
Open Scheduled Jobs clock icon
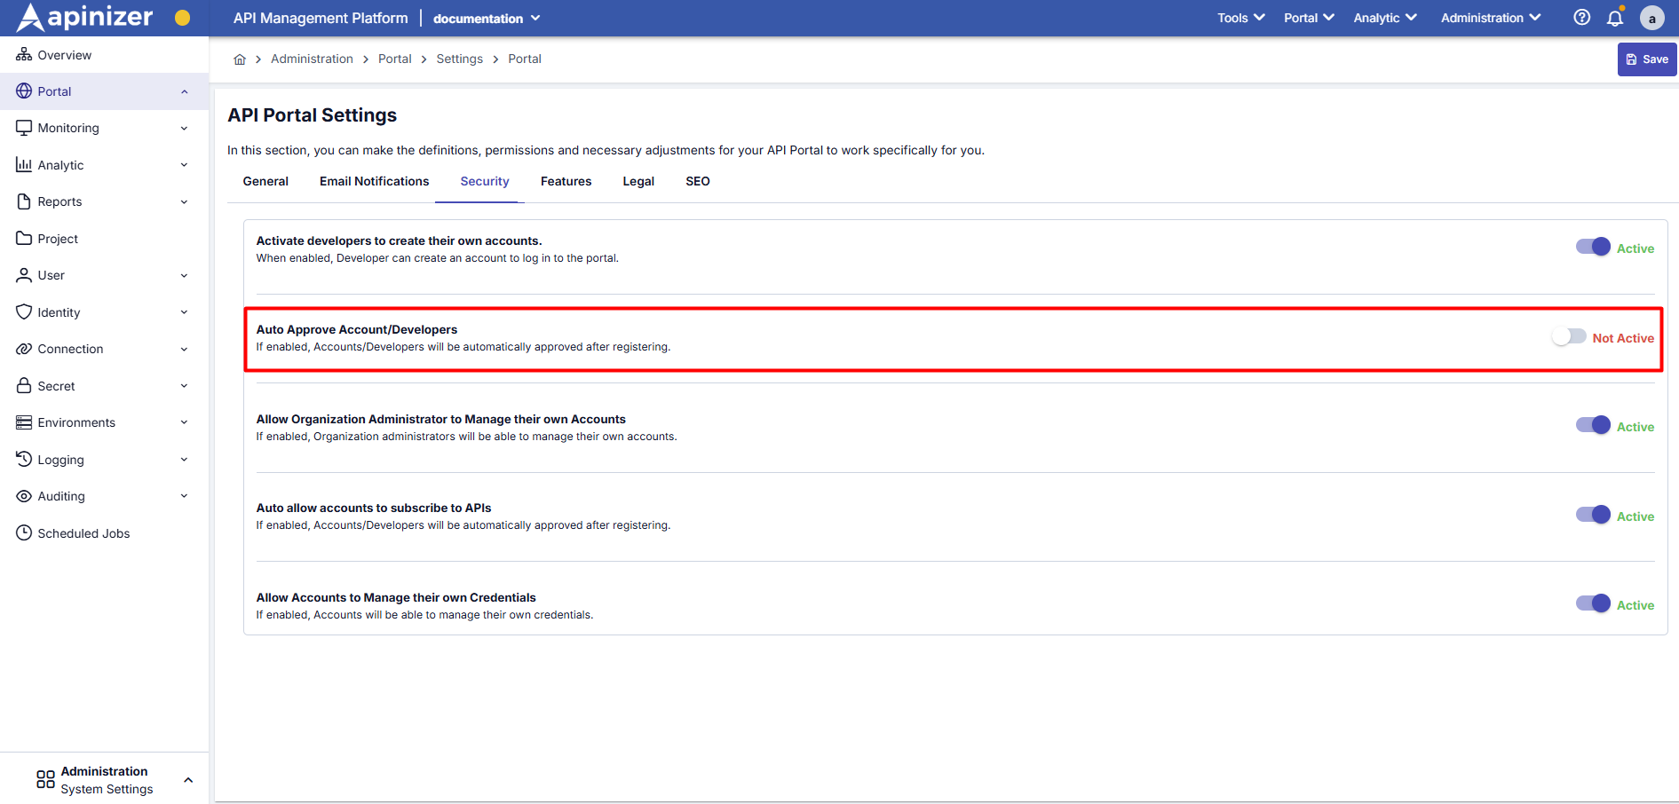(23, 532)
